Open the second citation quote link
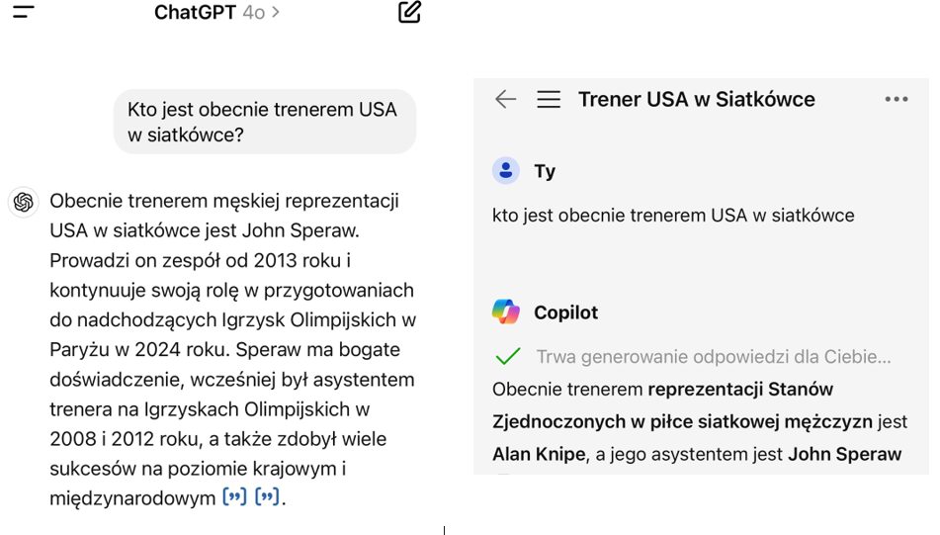 coord(267,497)
